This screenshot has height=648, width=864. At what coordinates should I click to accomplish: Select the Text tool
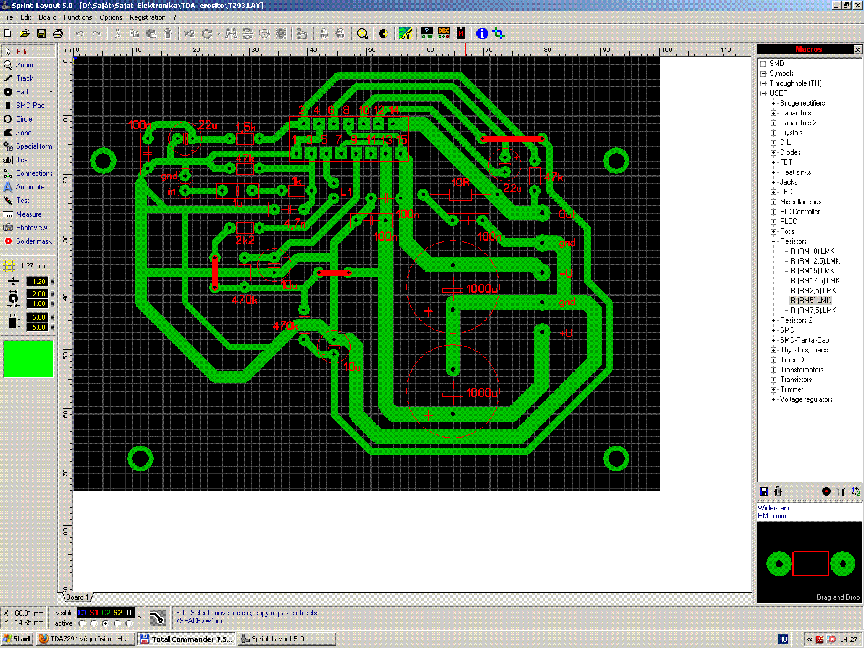coord(28,160)
